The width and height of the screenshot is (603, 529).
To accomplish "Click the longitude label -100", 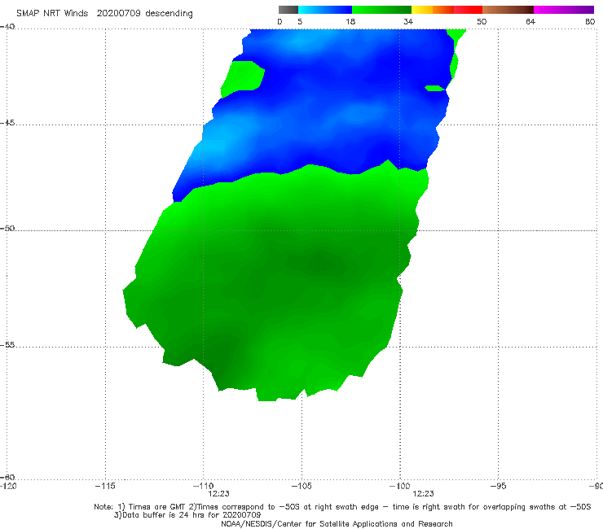I will tap(400, 486).
